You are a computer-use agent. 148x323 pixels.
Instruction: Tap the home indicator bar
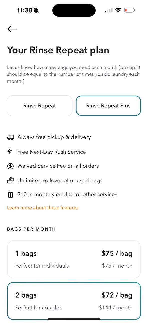pyautogui.click(x=74, y=319)
